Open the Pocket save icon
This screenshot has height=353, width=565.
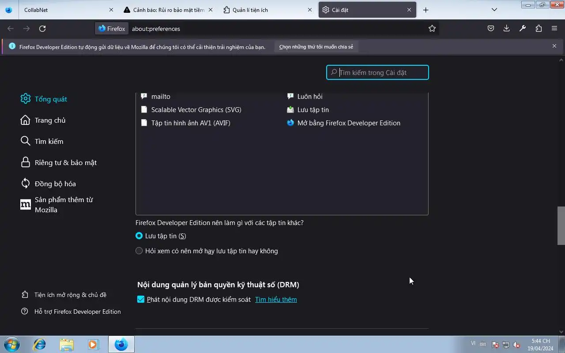click(491, 28)
